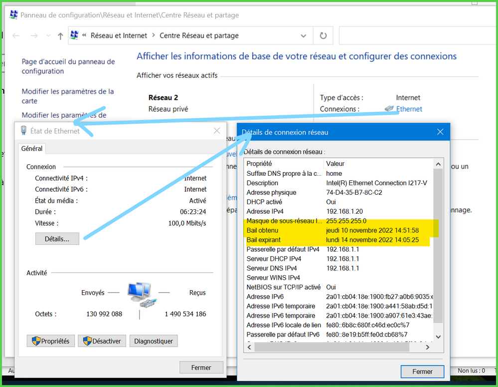
Task: Click the Ethernet connection link
Action: (x=409, y=109)
